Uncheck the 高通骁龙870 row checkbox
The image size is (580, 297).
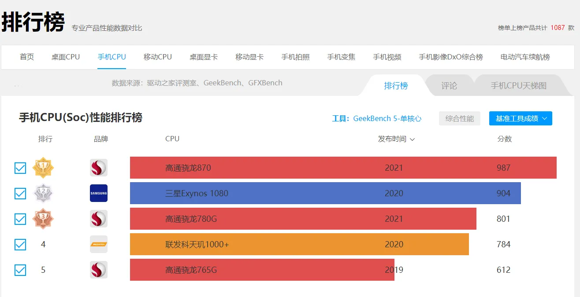point(20,168)
